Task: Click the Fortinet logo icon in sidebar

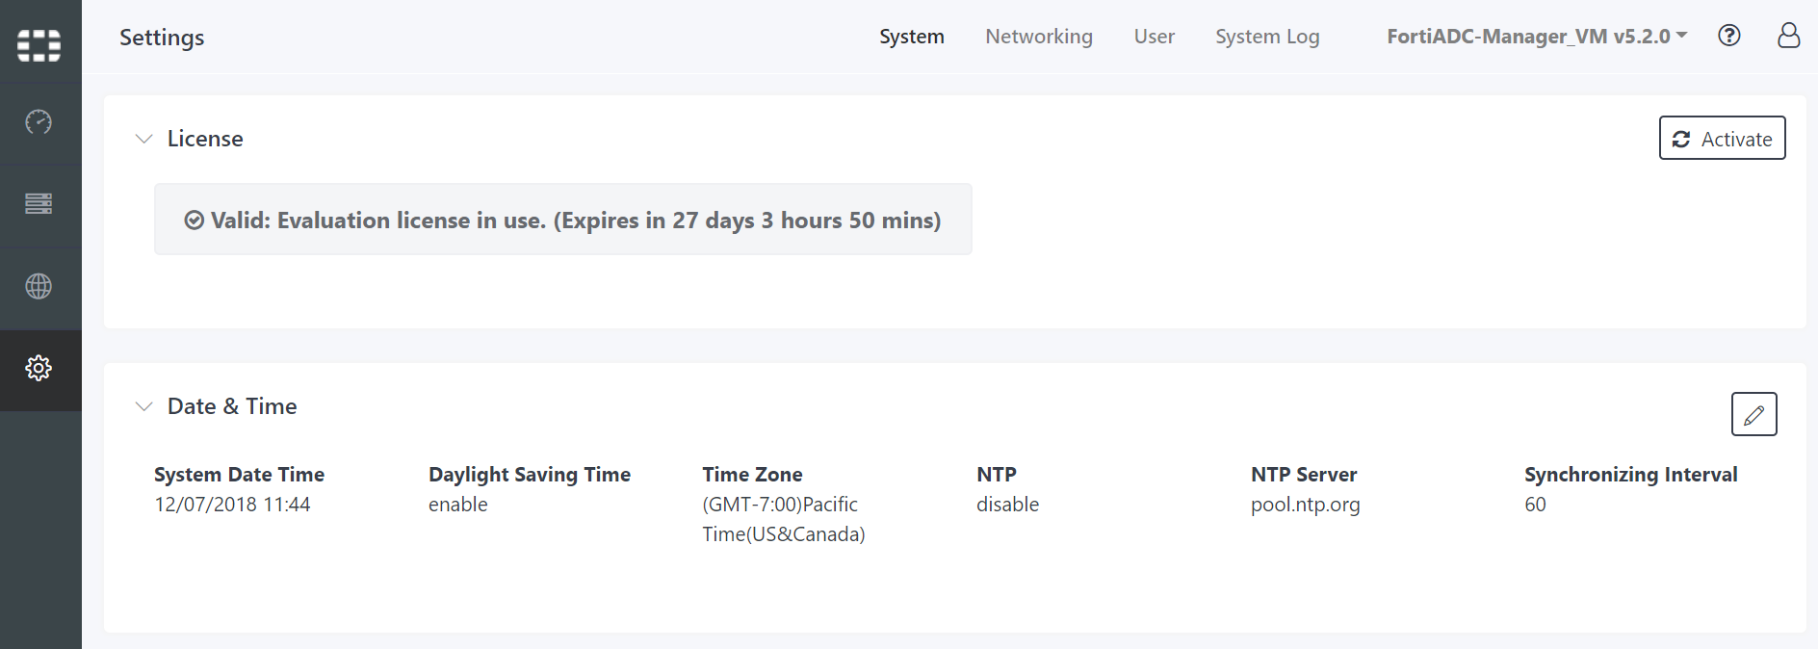Action: tap(39, 44)
